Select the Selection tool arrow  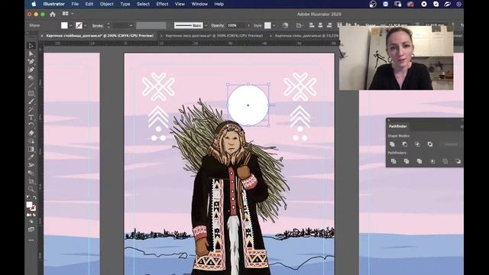pos(31,46)
